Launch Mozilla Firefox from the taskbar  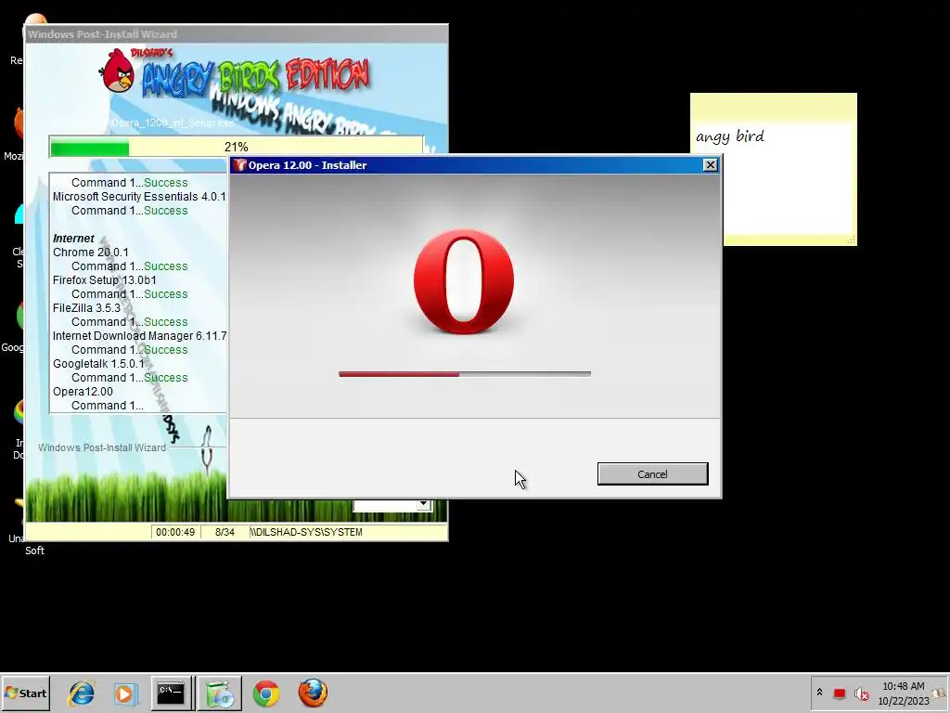click(x=313, y=693)
